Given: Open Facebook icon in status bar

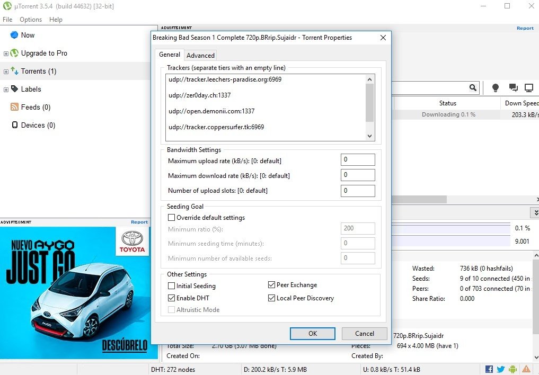Looking at the screenshot, I should (489, 369).
